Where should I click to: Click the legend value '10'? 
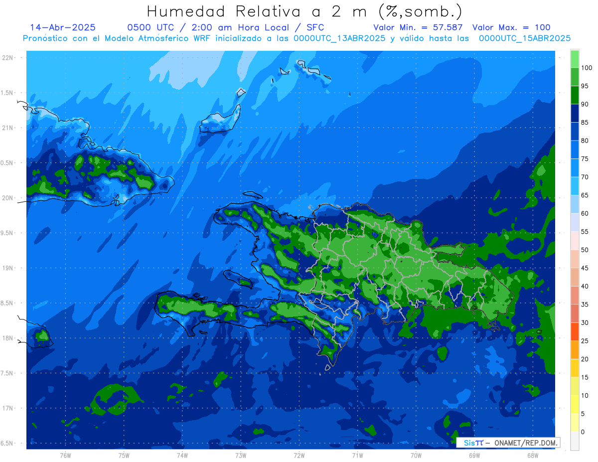[585, 396]
